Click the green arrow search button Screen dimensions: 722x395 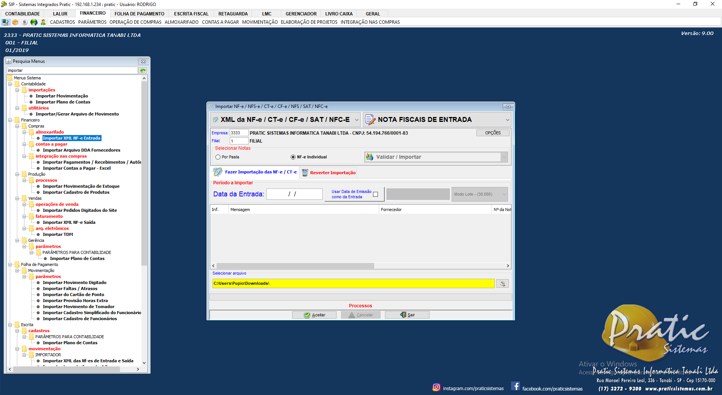[143, 70]
